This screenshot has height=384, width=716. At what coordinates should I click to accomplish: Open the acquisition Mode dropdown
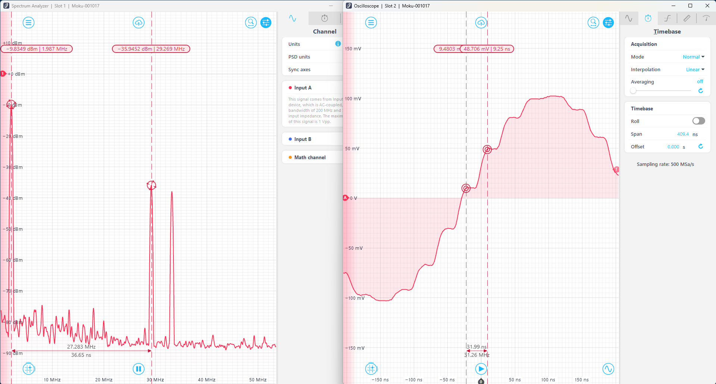(x=693, y=57)
